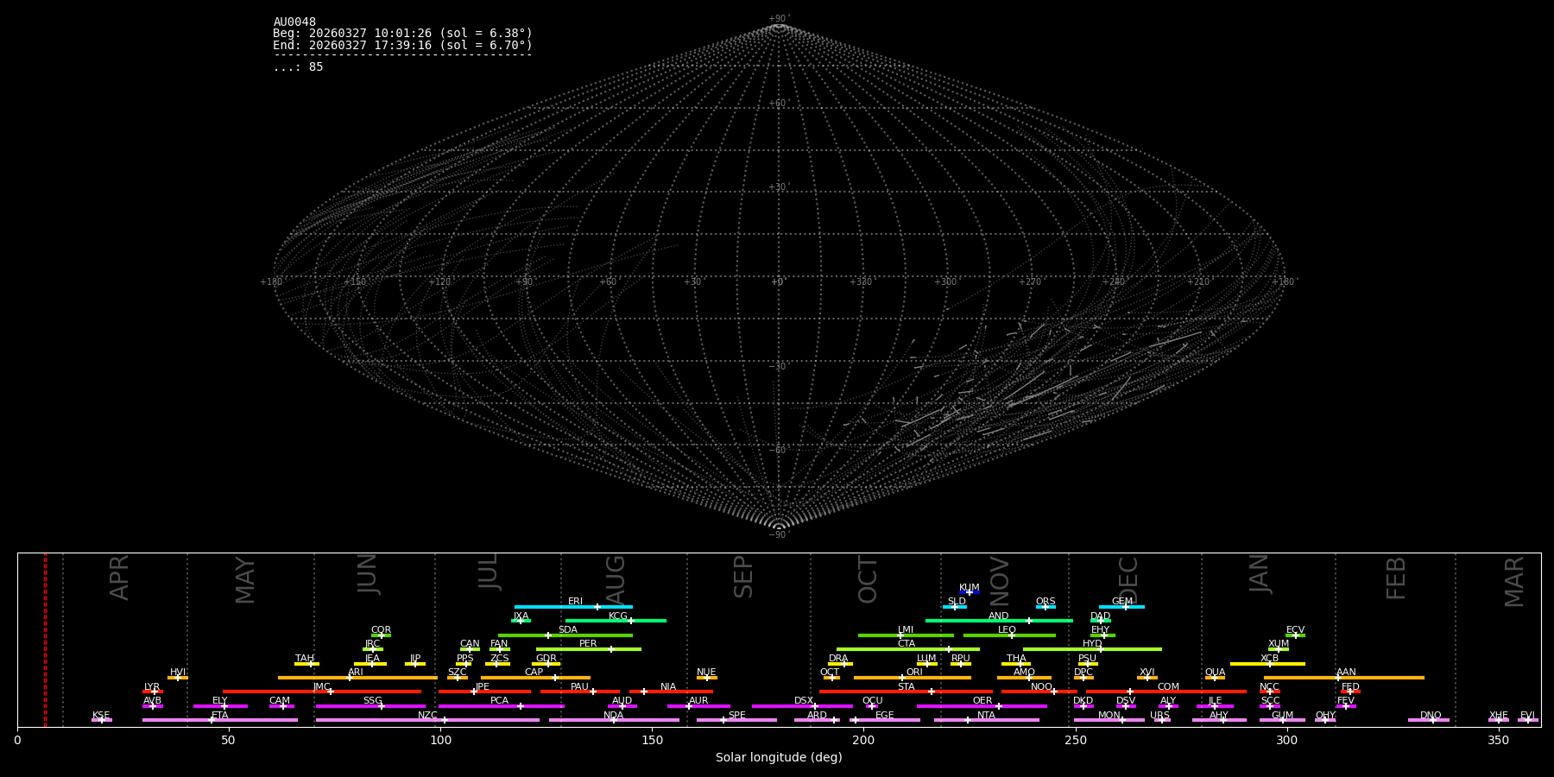Click the ORI shower label

(914, 673)
